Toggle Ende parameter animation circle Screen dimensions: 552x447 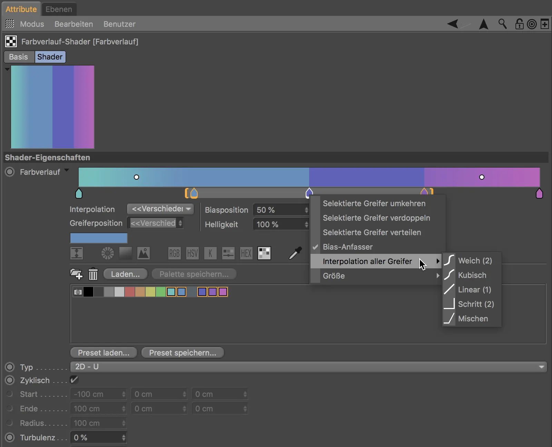(10, 408)
